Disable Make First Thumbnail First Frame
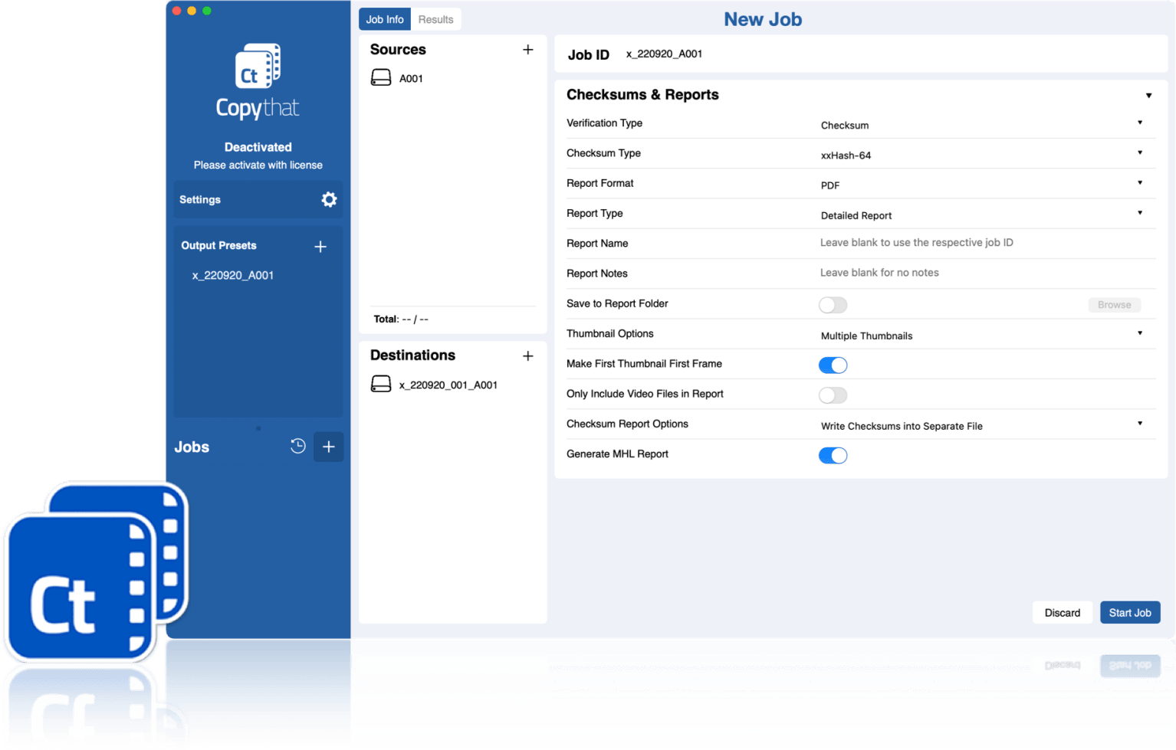The height and width of the screenshot is (750, 1176). (x=833, y=365)
